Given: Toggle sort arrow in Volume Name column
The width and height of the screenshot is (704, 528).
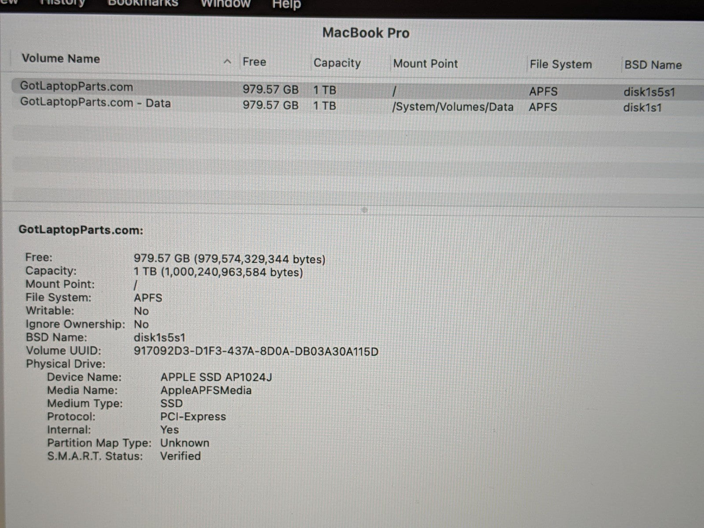Looking at the screenshot, I should [x=227, y=62].
